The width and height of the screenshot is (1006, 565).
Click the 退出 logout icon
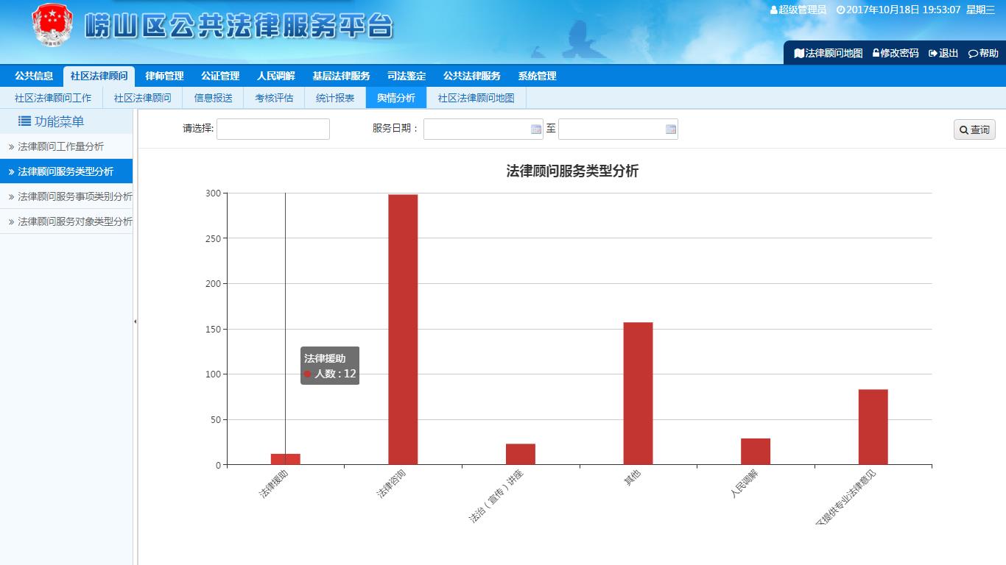933,54
